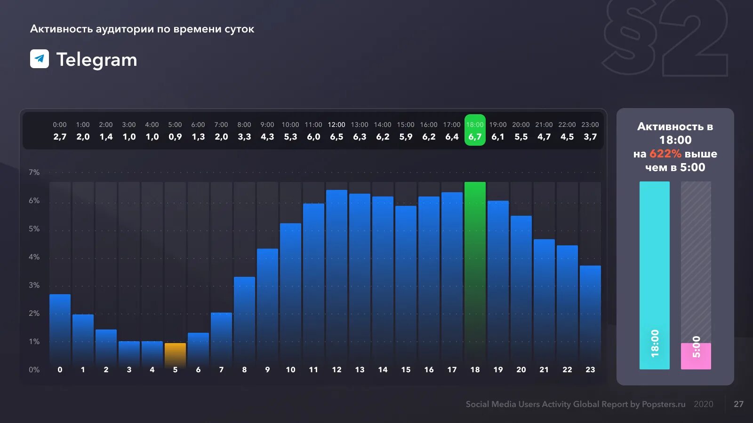
Task: Click the heading 'Активность аудитории по времени суток'
Action: point(142,29)
